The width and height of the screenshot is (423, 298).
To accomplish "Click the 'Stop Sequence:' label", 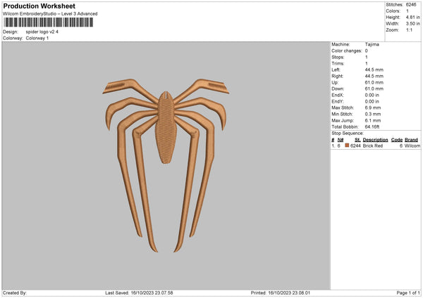I will click(348, 134).
